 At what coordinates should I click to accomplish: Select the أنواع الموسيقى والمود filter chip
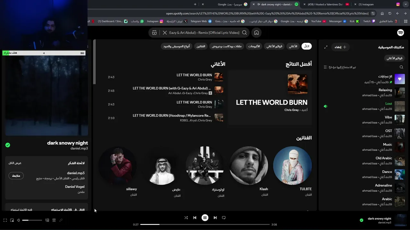click(176, 46)
